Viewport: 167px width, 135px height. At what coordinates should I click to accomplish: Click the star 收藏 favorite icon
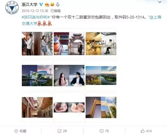pyautogui.click(x=16, y=131)
